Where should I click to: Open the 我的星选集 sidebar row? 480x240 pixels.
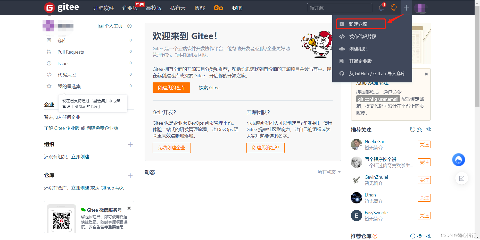[89, 86]
